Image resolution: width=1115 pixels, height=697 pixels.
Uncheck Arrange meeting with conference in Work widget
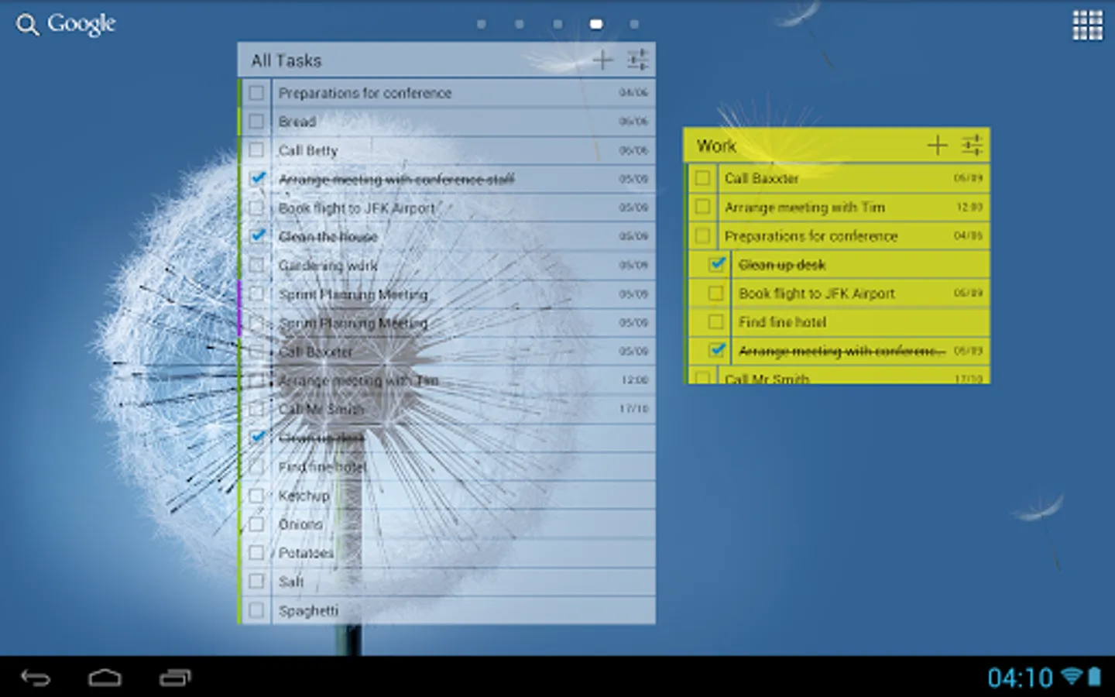pyautogui.click(x=717, y=350)
